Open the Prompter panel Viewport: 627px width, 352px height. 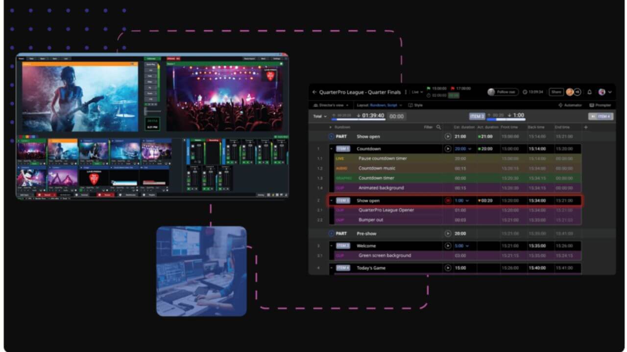click(600, 105)
